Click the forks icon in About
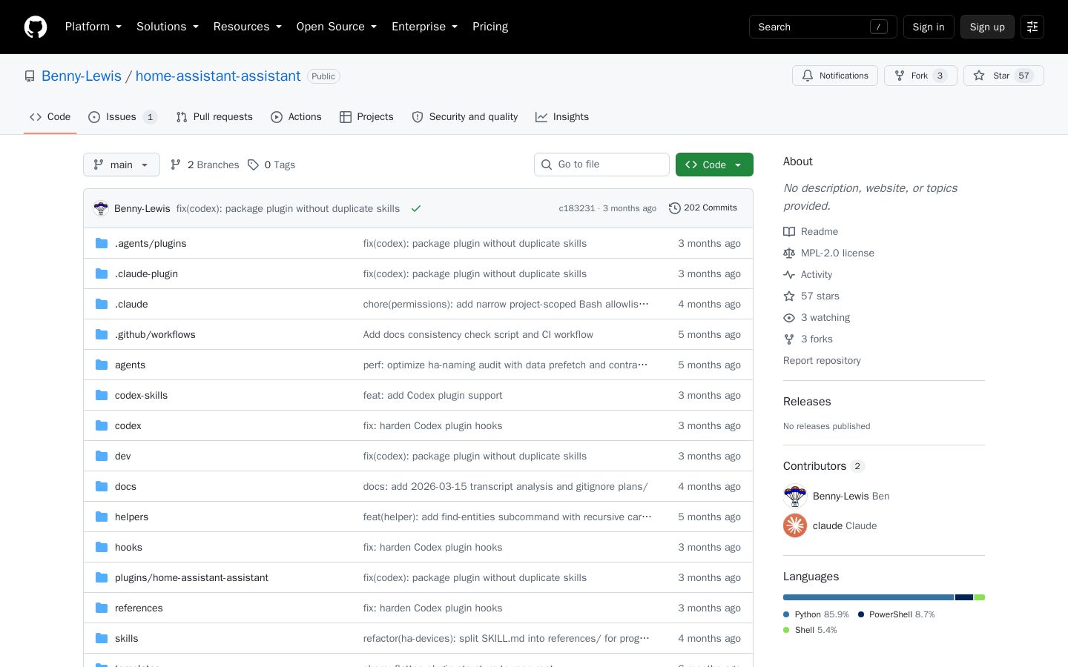 pyautogui.click(x=789, y=339)
